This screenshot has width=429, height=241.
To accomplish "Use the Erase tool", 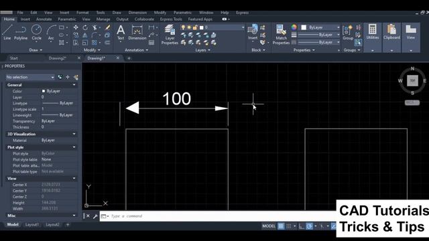I will pos(107,27).
